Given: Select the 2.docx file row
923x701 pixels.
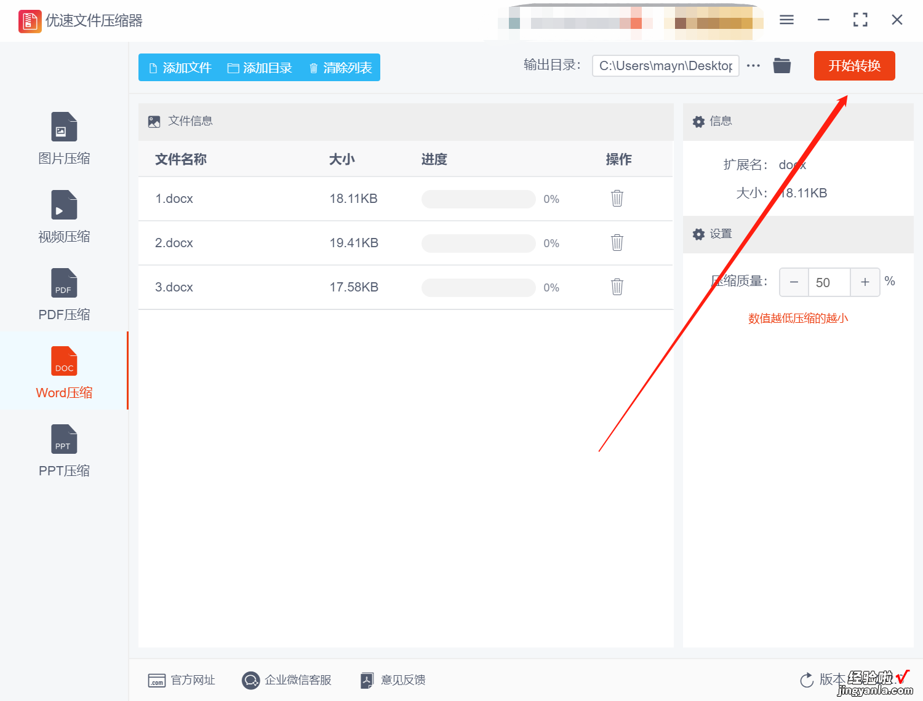Looking at the screenshot, I should (406, 243).
